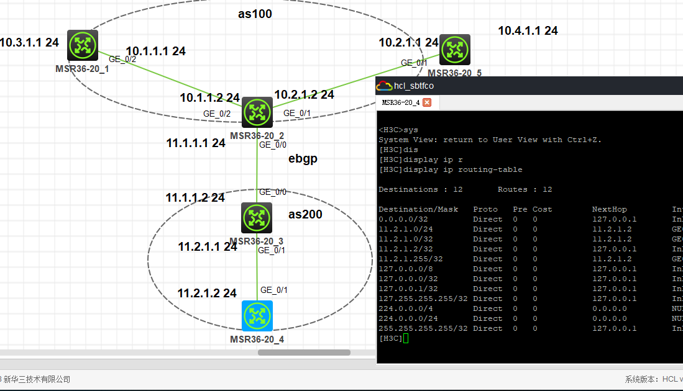Click the 'Destinations : 12' summary text
The image size is (683, 391).
[420, 190]
